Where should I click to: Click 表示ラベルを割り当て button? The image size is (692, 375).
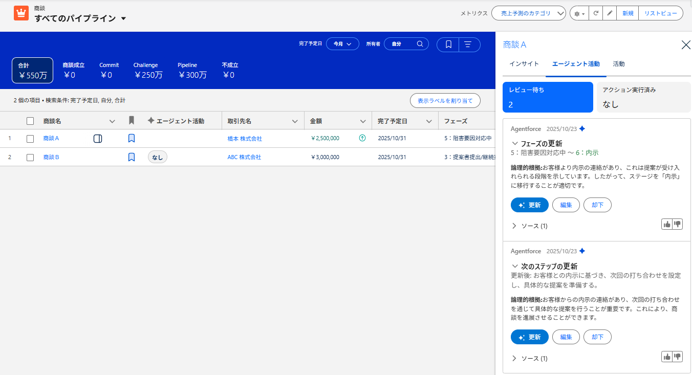pos(445,101)
